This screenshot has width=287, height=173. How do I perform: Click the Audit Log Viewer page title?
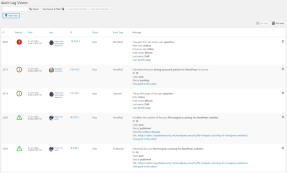(14, 3)
